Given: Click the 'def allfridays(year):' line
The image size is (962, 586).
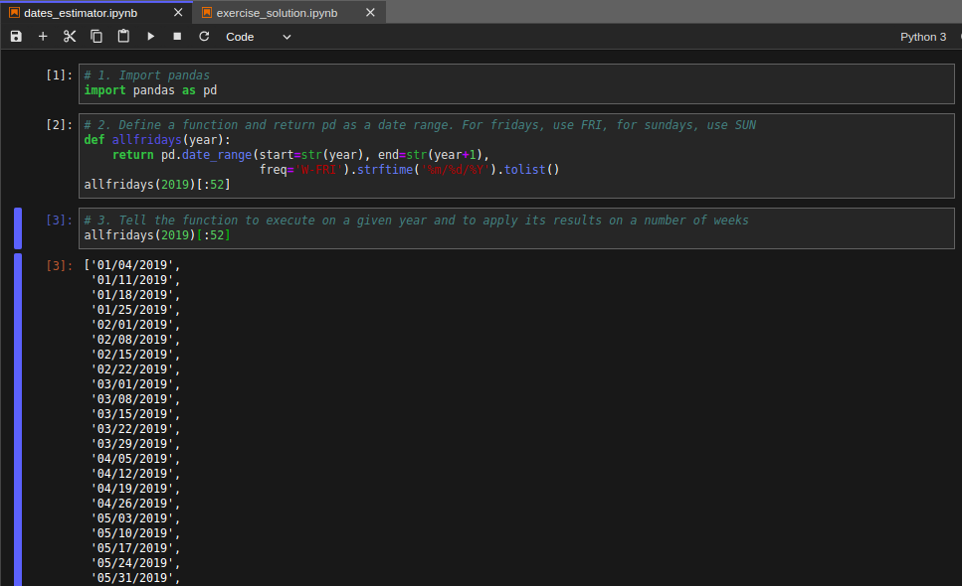Looking at the screenshot, I should point(157,140).
